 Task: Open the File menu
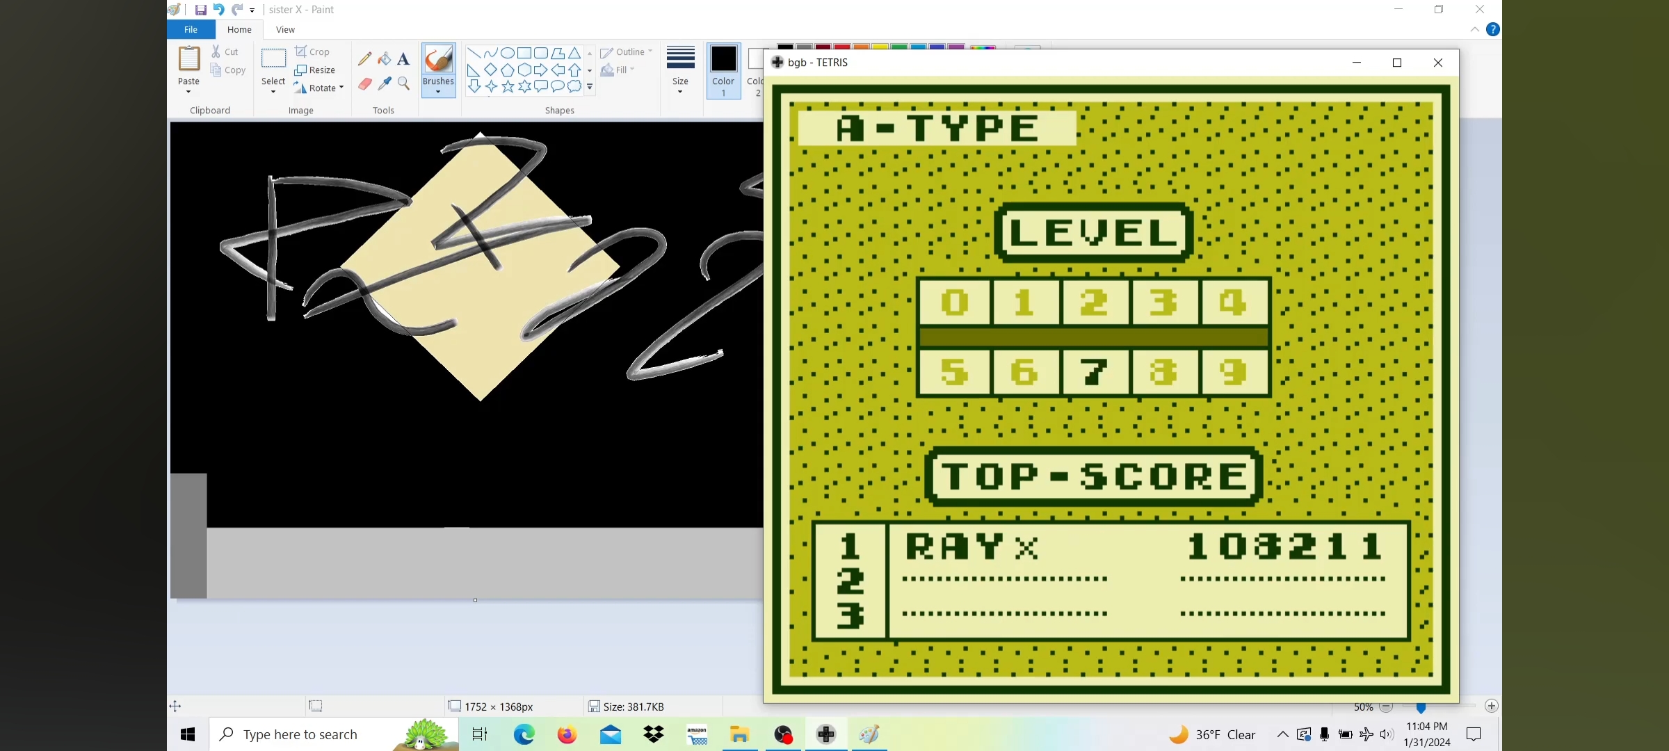pyautogui.click(x=191, y=29)
